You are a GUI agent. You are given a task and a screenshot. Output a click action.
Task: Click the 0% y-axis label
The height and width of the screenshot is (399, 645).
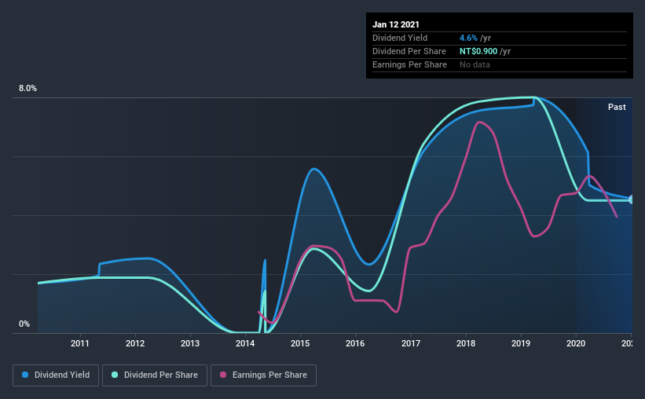click(x=24, y=324)
